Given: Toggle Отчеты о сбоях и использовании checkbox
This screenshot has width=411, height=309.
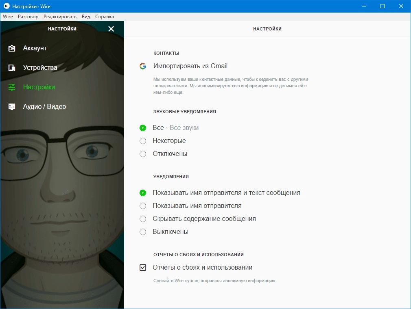Looking at the screenshot, I should click(143, 268).
